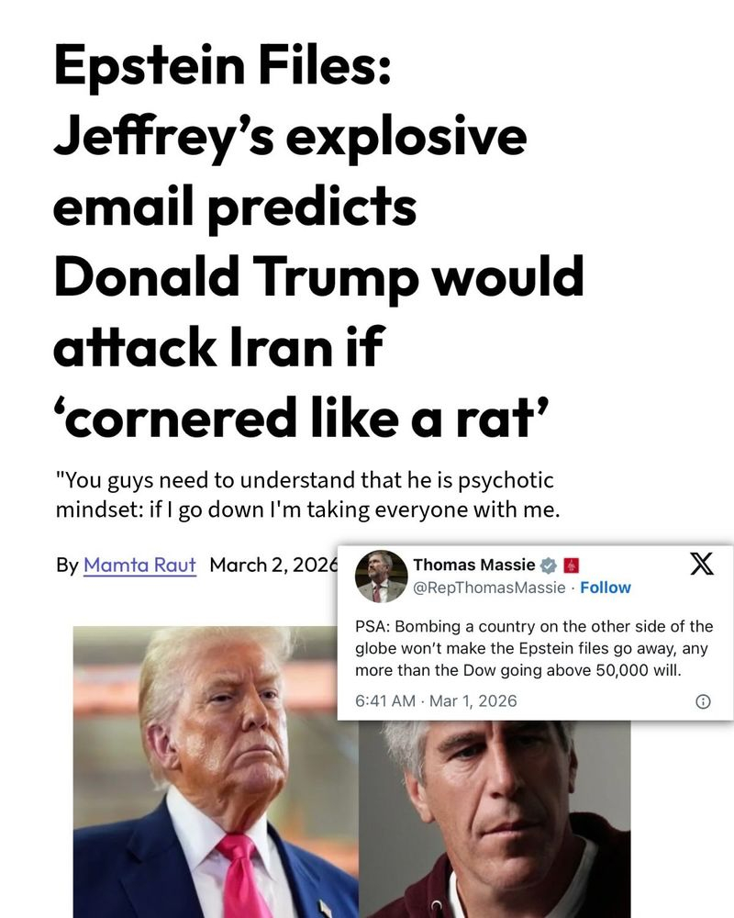Screen dimensions: 734x918
Task: Open the tweet info circle icon
Action: (703, 701)
